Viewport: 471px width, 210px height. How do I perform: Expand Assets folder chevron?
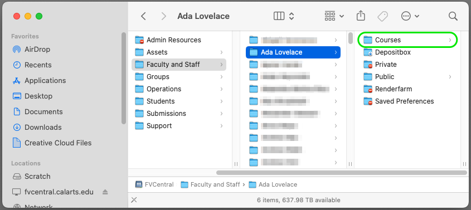(221, 52)
